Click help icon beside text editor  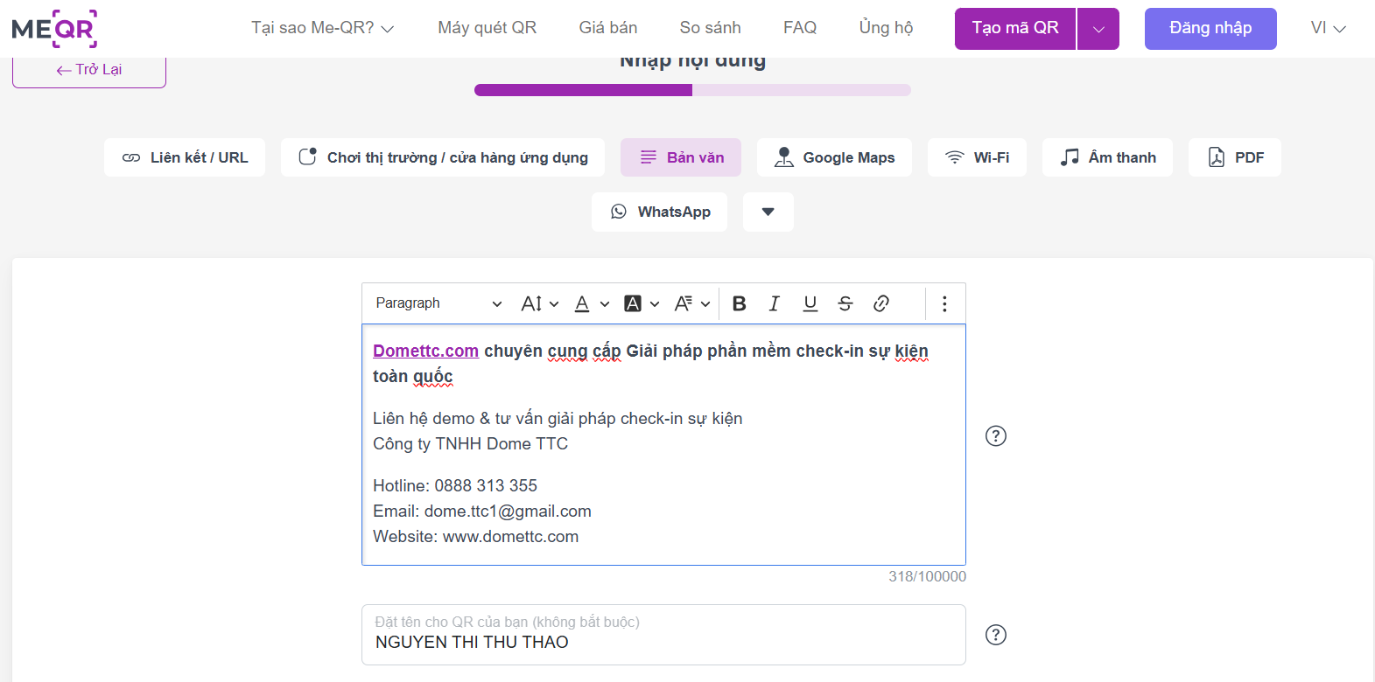click(x=996, y=435)
